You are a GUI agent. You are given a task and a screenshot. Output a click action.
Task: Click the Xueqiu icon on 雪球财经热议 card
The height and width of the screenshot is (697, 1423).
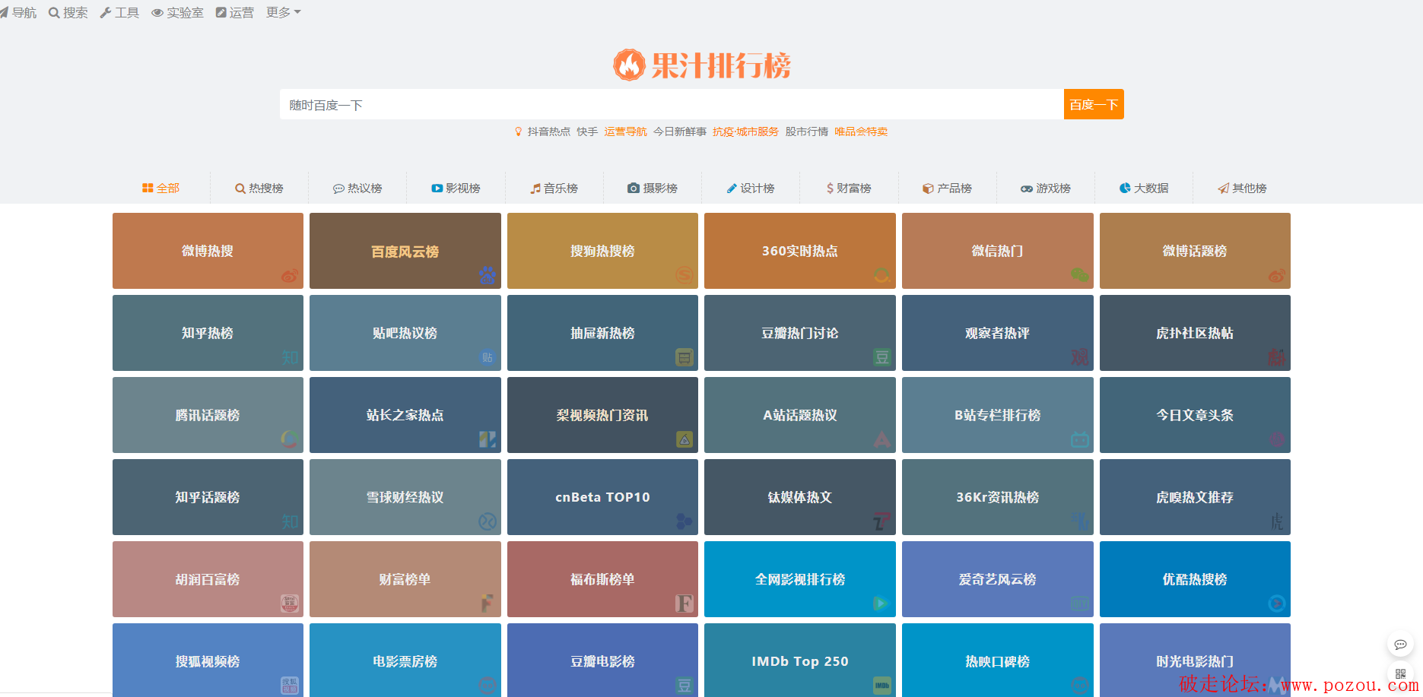pos(488,521)
